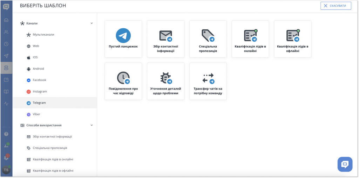Image resolution: width=359 pixels, height=178 pixels.
Task: Select Мультиканали in the channels list
Action: (55, 35)
